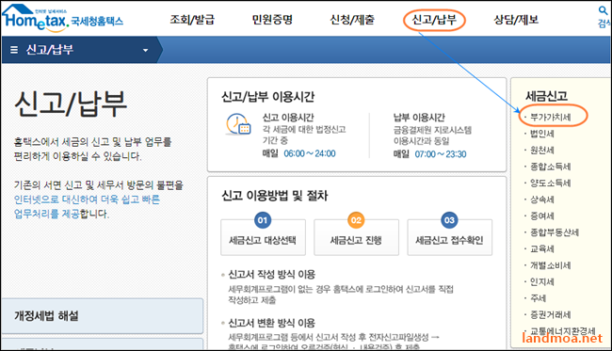The width and height of the screenshot is (612, 351).
Task: Click the 신고 이용시간 label
Action: tap(288, 118)
